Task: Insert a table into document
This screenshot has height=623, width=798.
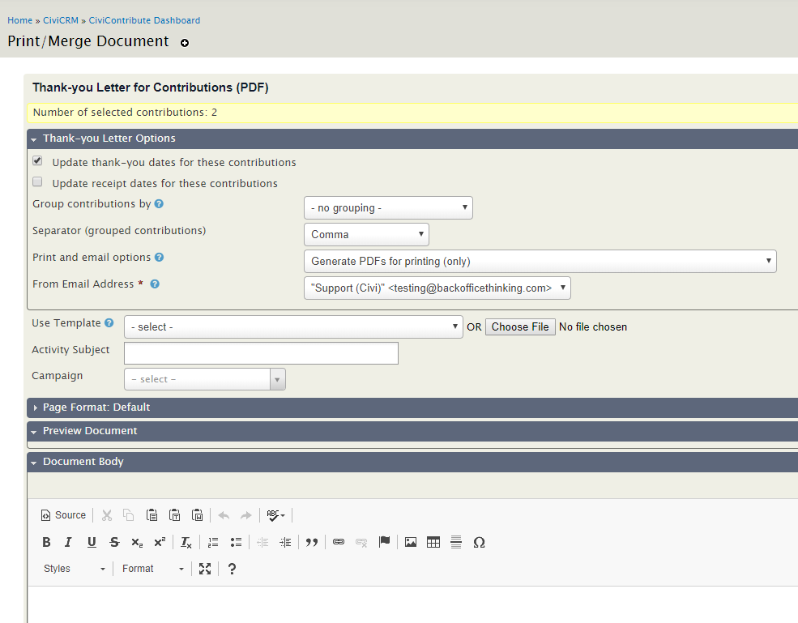Action: tap(433, 543)
